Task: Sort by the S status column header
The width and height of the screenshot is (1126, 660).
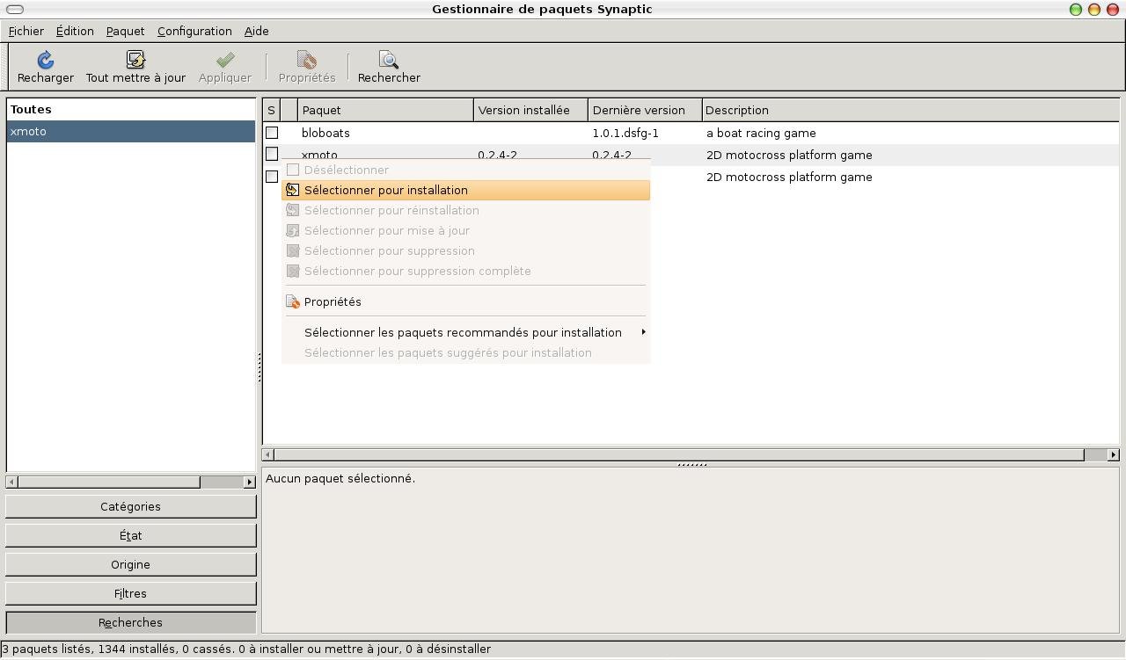Action: pos(271,110)
